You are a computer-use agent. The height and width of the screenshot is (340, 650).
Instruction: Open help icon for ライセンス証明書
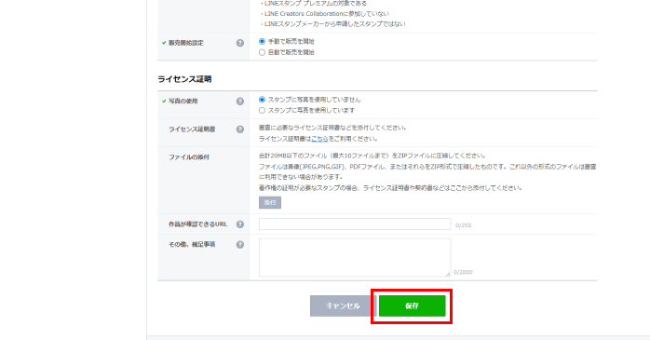(x=240, y=129)
